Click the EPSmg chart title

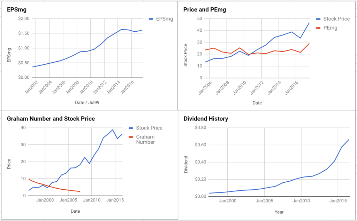17,9
